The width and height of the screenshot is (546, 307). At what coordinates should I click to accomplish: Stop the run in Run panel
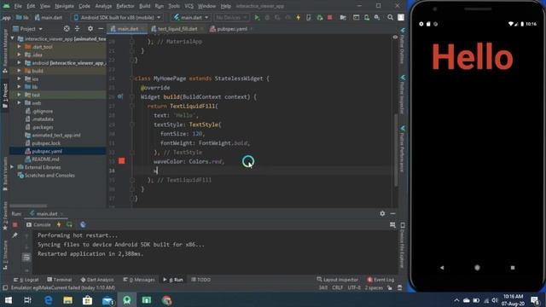coord(15,225)
